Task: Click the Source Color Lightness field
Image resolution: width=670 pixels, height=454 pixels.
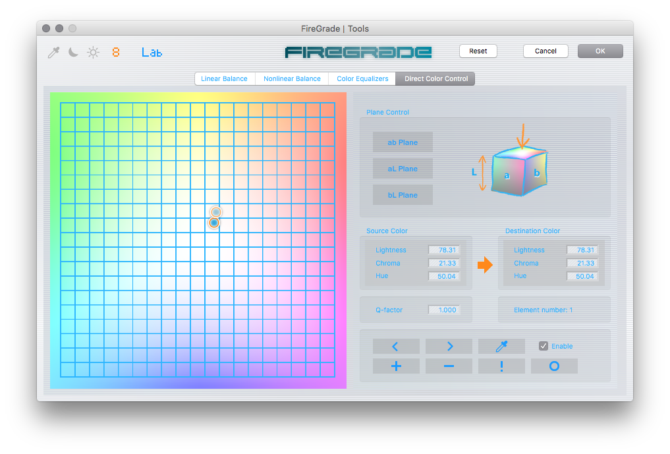Action: [x=444, y=250]
